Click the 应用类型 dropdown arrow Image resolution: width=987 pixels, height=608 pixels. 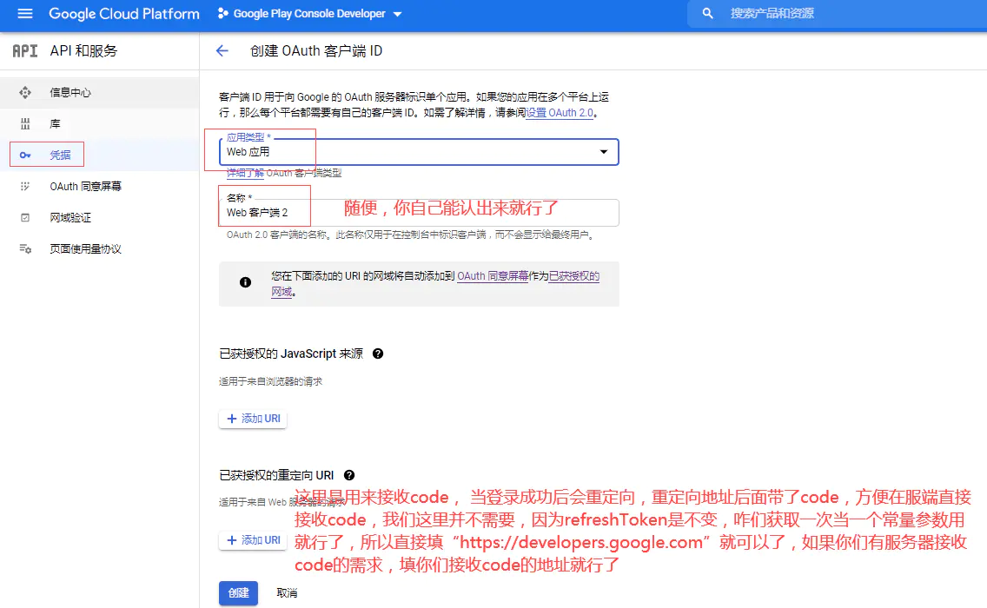[604, 152]
